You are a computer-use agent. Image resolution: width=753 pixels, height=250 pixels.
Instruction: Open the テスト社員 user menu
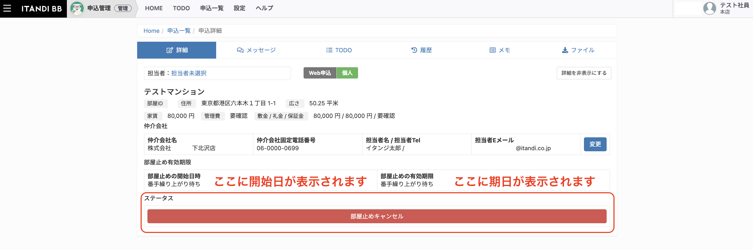726,8
